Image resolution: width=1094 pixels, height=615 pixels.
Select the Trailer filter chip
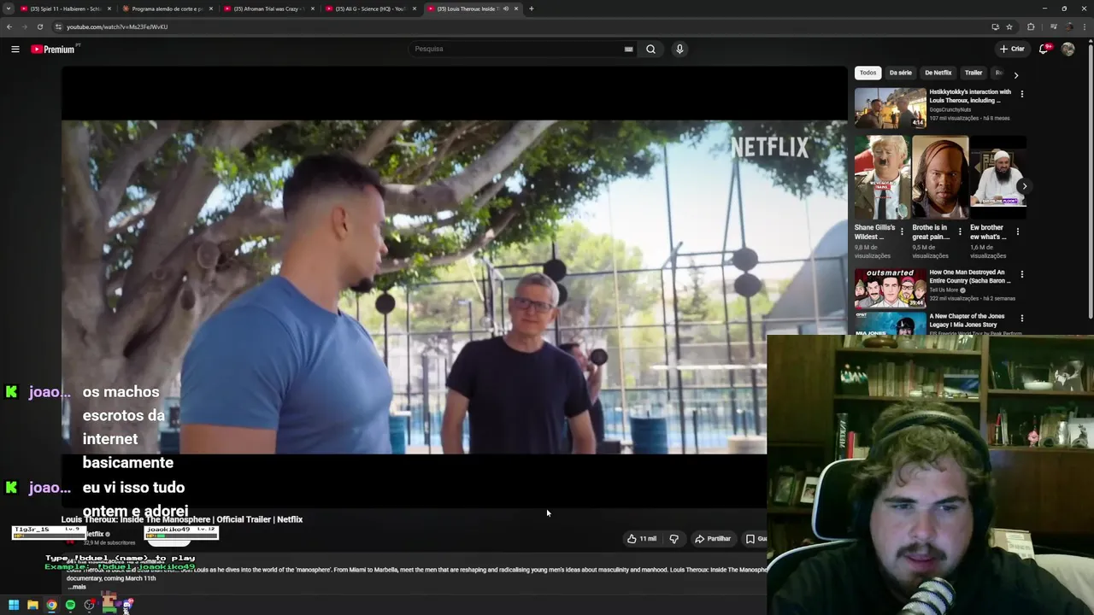(x=973, y=73)
